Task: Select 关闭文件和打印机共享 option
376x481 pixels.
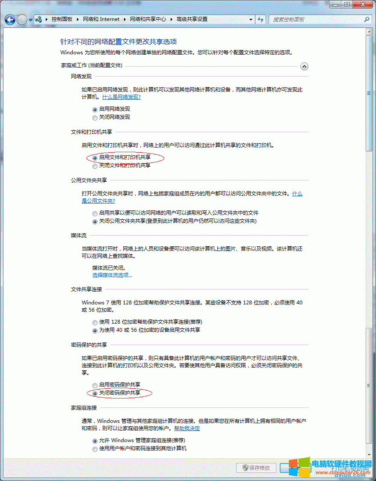Action: click(95, 166)
